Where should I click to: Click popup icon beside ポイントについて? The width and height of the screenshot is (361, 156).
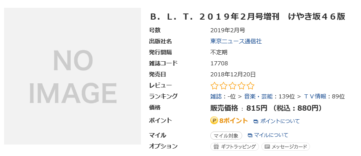point(256,121)
